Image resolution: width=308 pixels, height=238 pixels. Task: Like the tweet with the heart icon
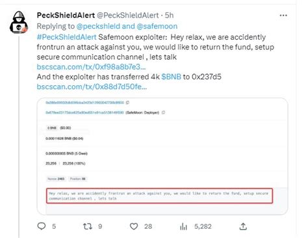click(134, 226)
